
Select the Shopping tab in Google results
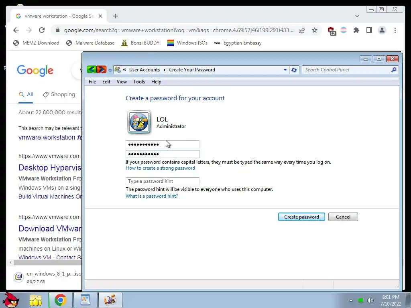click(59, 95)
